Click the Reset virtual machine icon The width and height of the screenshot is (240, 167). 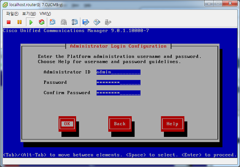(x=42, y=22)
